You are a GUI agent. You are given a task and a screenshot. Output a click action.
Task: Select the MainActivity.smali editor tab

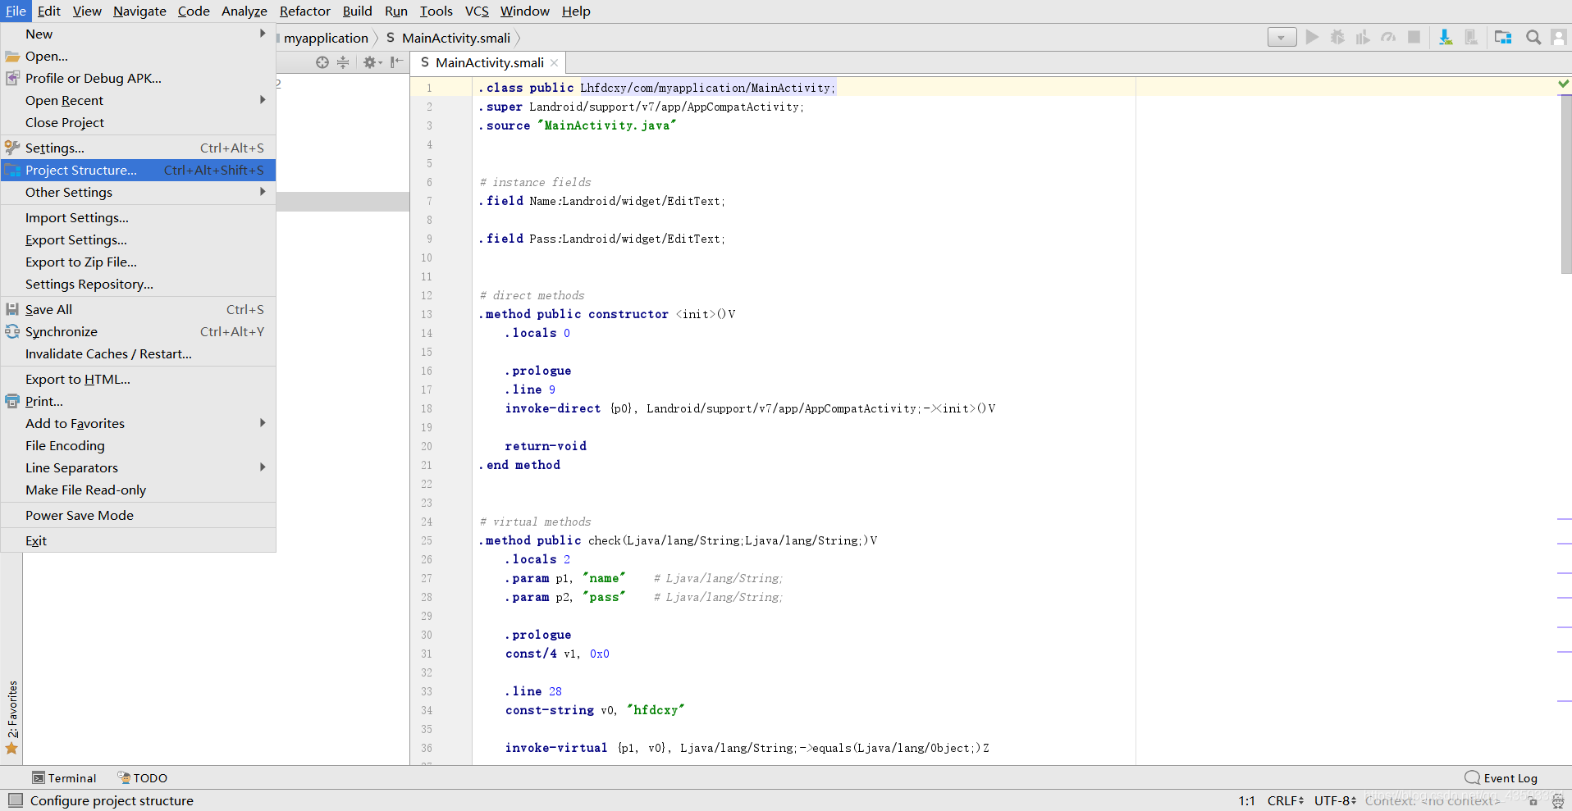(x=489, y=63)
